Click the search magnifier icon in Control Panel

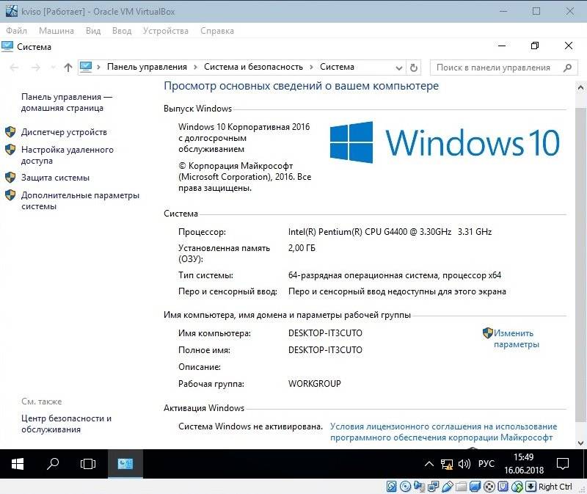point(567,68)
